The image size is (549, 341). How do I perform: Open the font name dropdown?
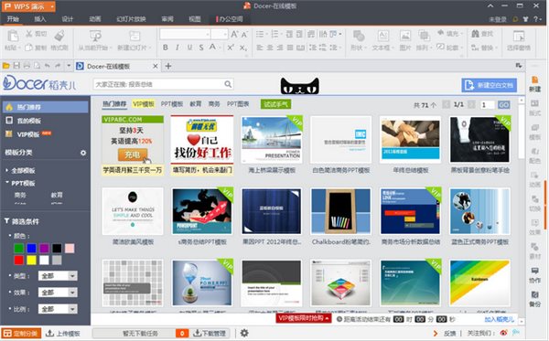(x=208, y=34)
